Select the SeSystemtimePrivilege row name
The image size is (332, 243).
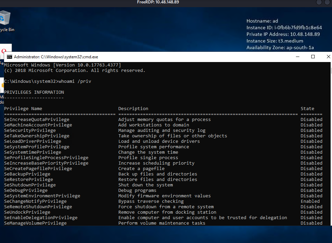33,152
